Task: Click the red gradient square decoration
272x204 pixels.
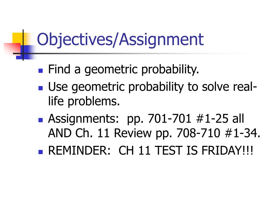Action: pos(12,49)
